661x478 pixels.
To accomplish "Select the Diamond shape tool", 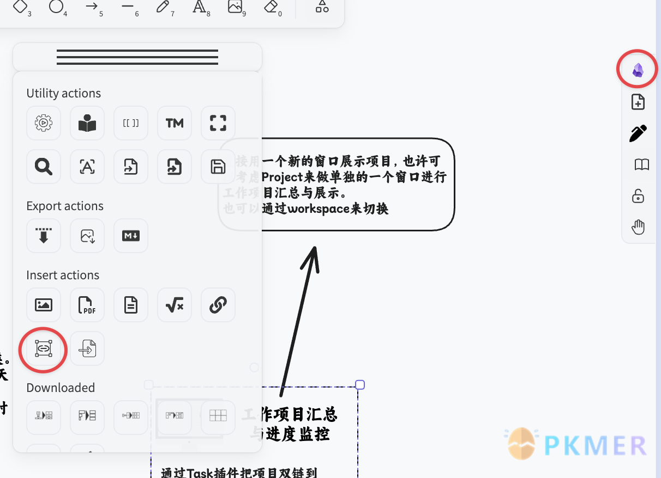I will click(x=20, y=7).
